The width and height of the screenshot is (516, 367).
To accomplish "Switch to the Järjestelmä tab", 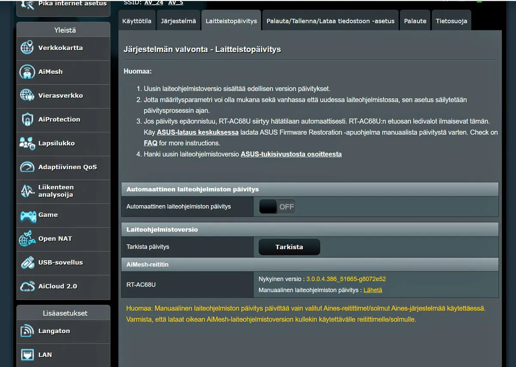I will tap(178, 21).
